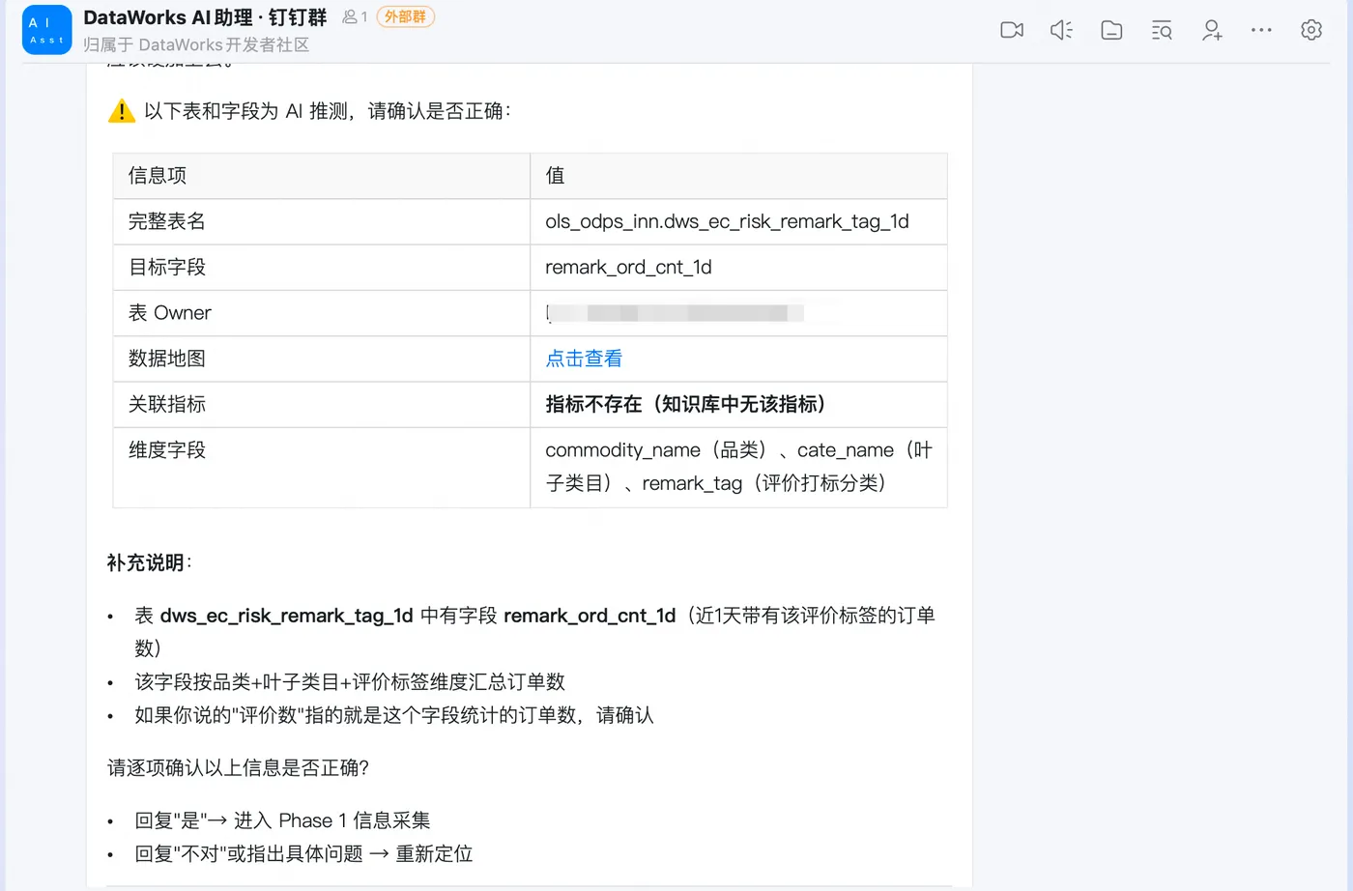1353x891 pixels.
Task: Click the 值 column header
Action: click(555, 176)
